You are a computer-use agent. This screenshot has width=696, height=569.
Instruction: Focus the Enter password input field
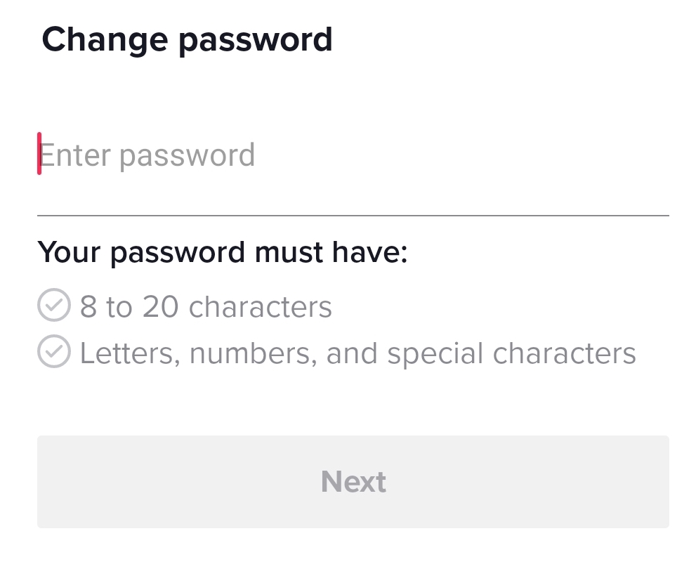351,156
